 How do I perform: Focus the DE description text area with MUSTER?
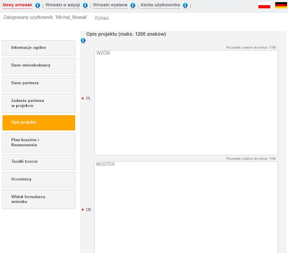(x=186, y=207)
